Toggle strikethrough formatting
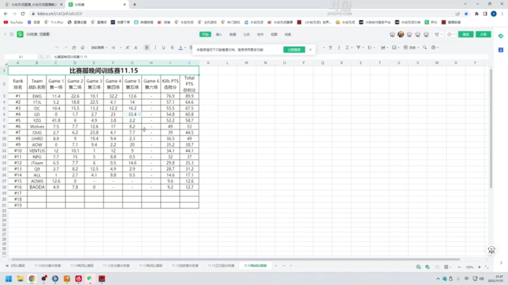 (172, 47)
